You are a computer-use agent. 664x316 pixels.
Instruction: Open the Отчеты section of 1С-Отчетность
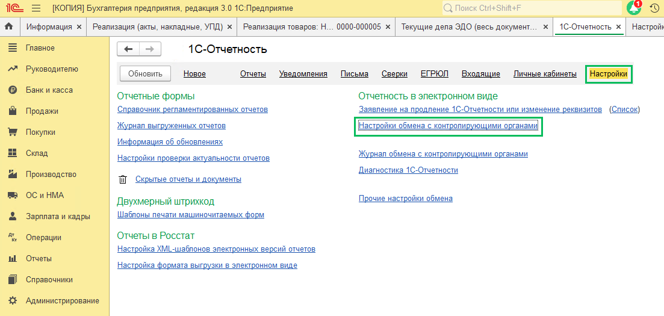click(x=253, y=74)
